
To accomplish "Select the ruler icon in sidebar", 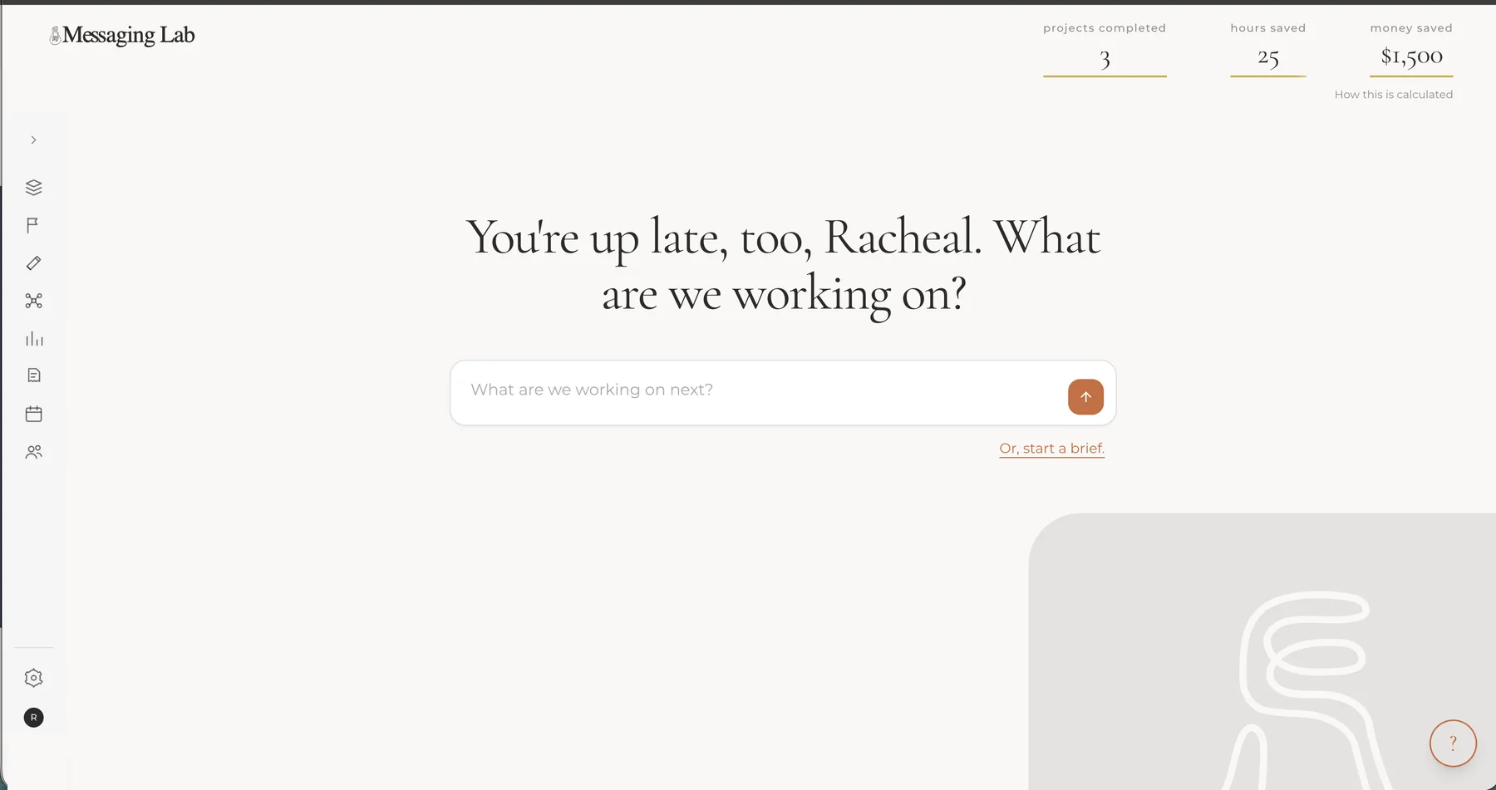I will [x=33, y=263].
